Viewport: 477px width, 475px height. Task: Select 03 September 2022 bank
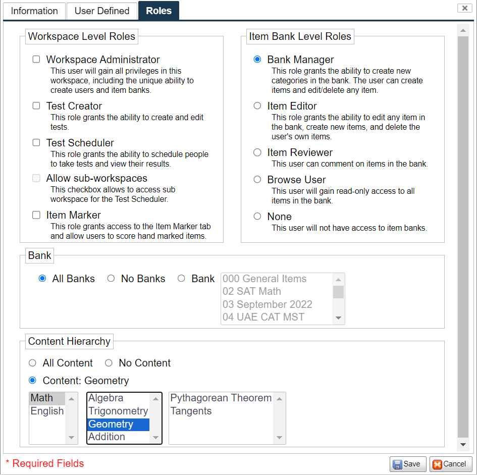277,304
